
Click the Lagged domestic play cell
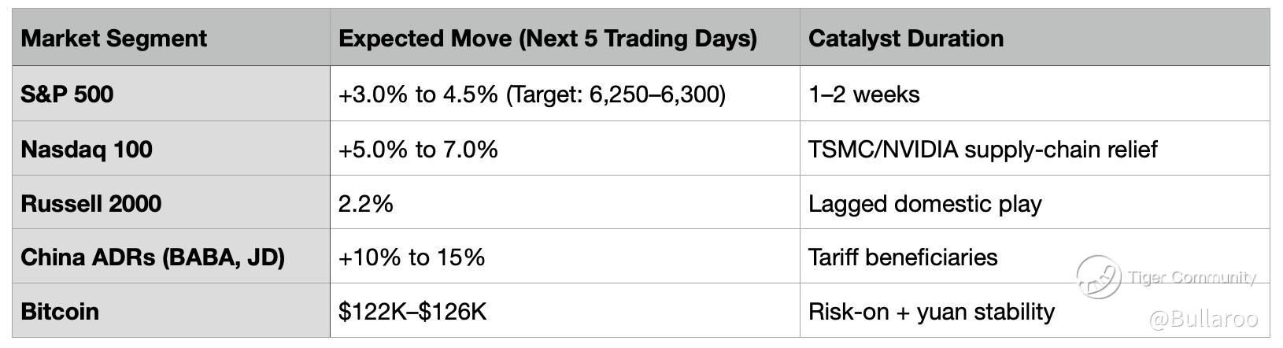click(925, 203)
